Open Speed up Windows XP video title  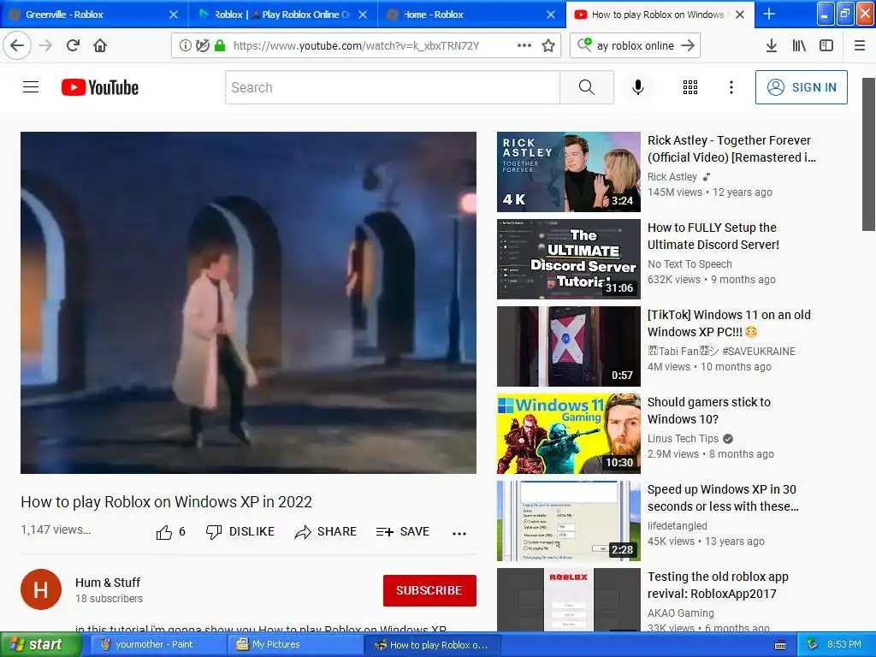(x=723, y=498)
